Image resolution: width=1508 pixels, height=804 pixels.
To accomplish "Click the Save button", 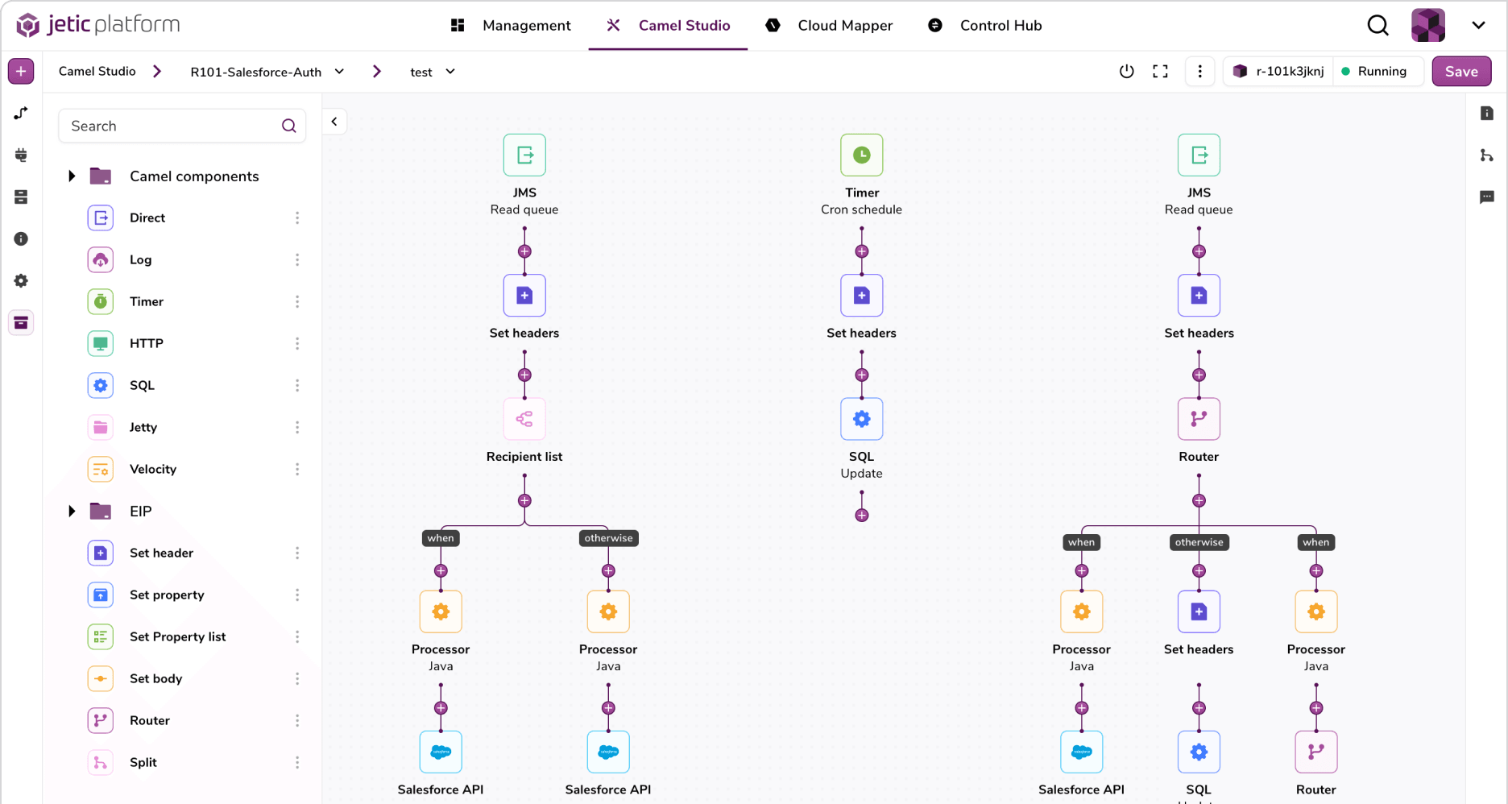I will pyautogui.click(x=1461, y=71).
